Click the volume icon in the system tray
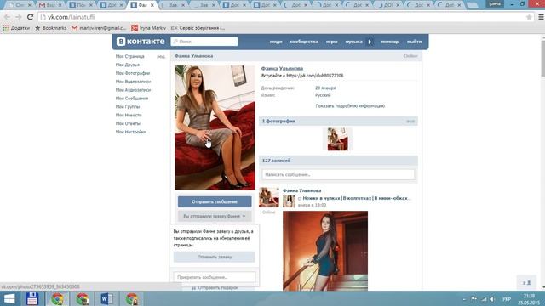This screenshot has height=306, width=545. coord(492,299)
